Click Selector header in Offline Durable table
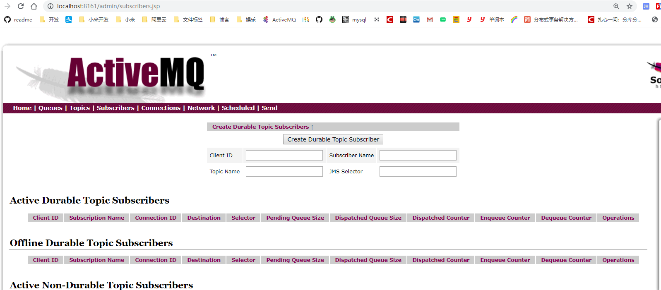This screenshot has height=290, width=661. [243, 260]
